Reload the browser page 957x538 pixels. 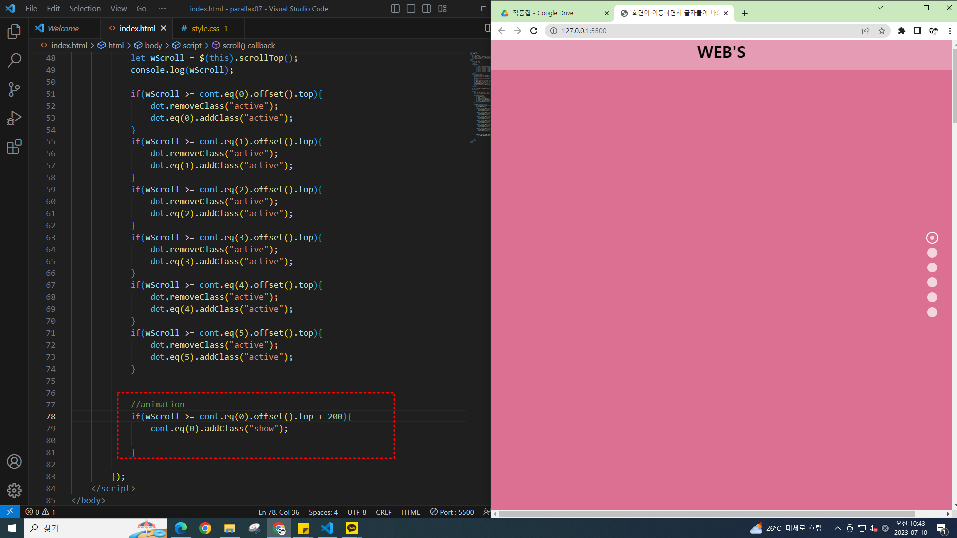(x=534, y=31)
